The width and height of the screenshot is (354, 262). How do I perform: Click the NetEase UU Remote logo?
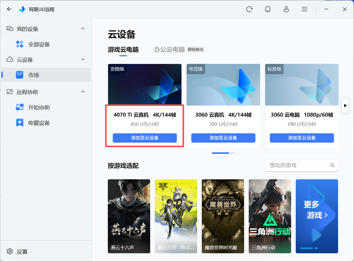pos(22,9)
